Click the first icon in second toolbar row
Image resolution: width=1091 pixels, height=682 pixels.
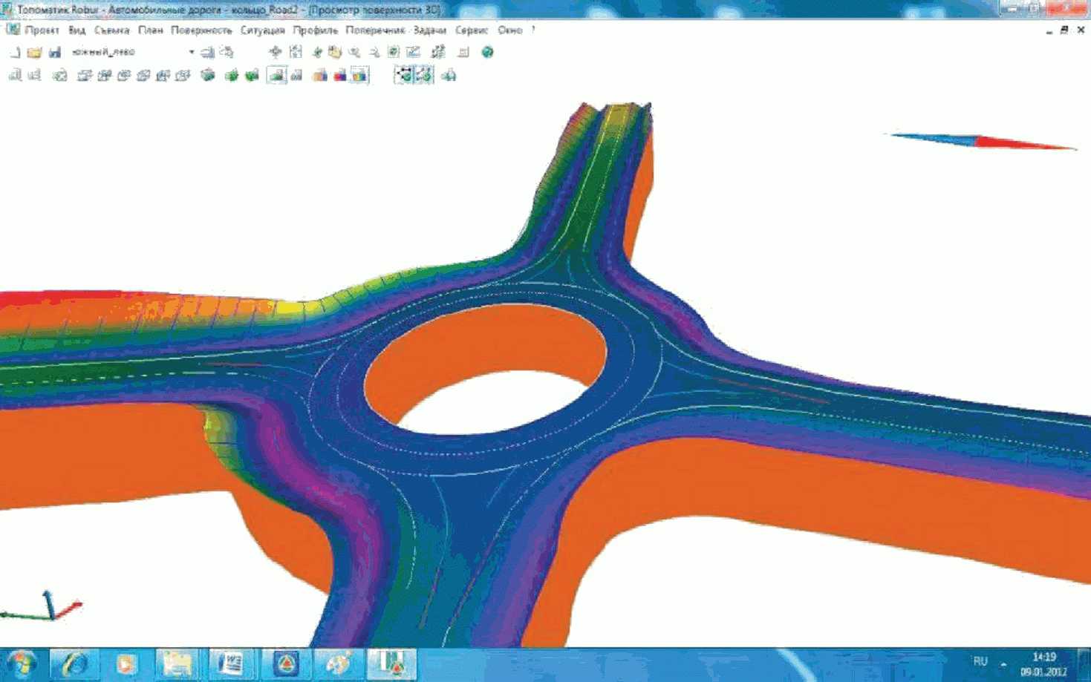click(15, 75)
